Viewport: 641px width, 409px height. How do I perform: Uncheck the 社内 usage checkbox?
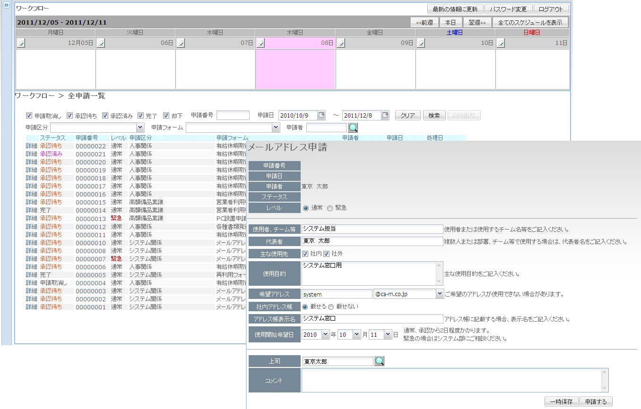point(305,254)
